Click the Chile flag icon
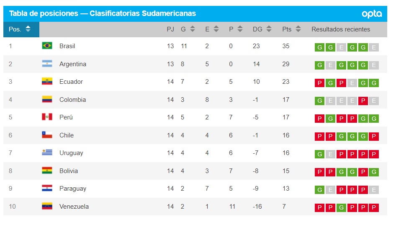The image size is (396, 238). click(x=47, y=135)
